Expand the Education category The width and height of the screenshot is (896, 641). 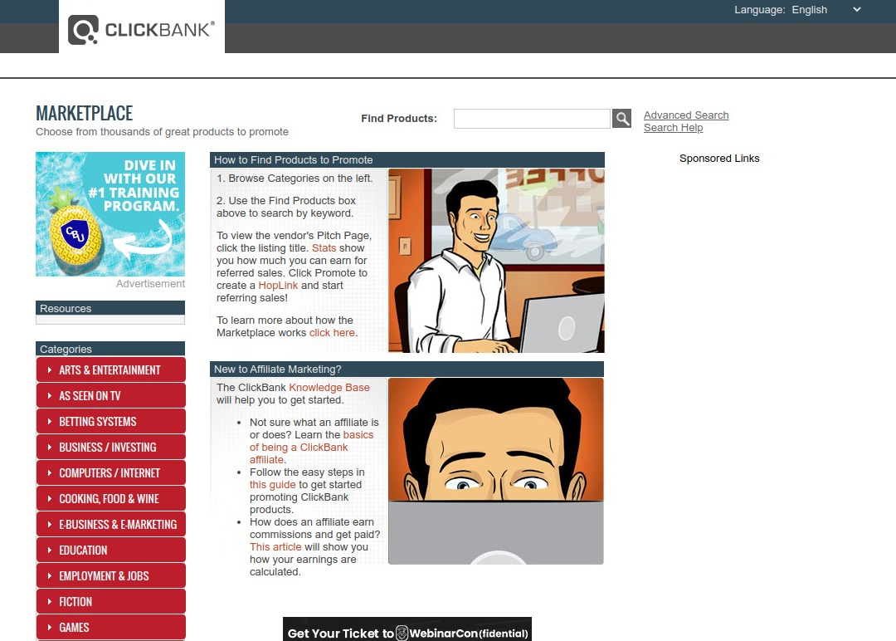tap(111, 550)
